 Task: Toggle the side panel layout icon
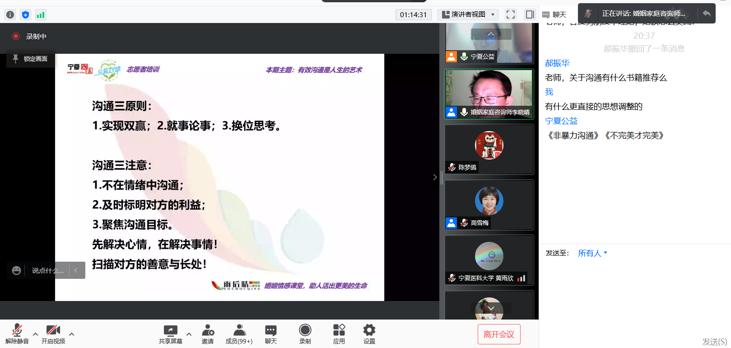pyautogui.click(x=530, y=14)
